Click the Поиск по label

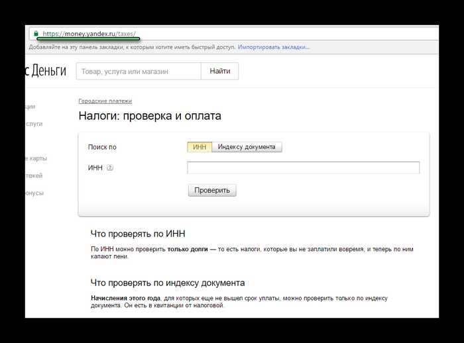(x=102, y=147)
